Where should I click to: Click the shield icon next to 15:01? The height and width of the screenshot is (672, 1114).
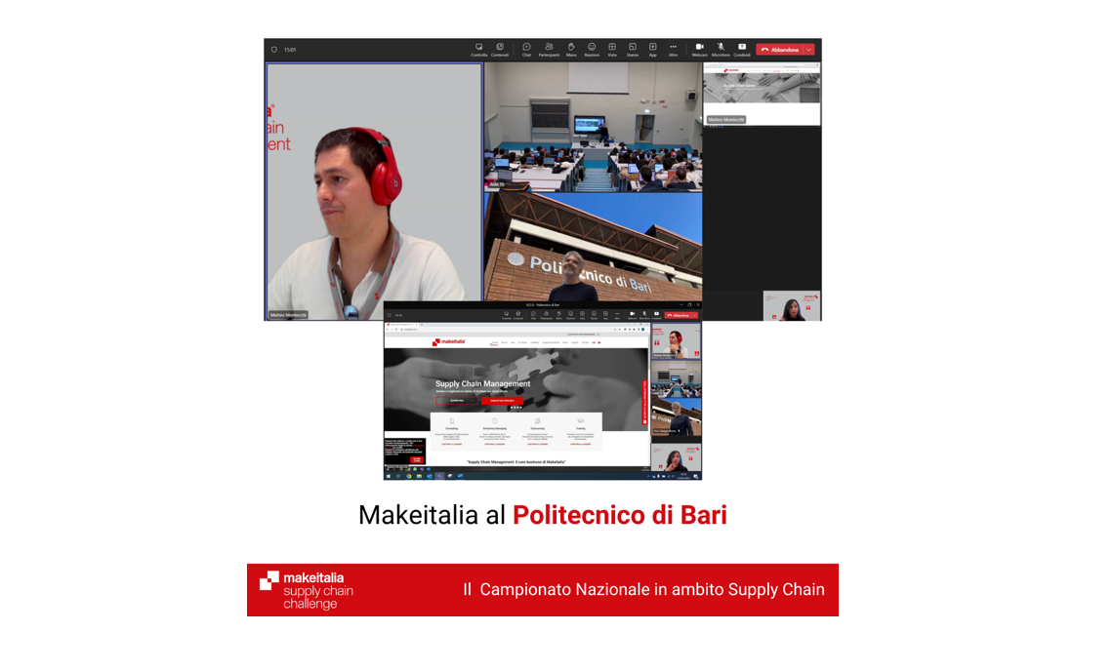tap(274, 50)
